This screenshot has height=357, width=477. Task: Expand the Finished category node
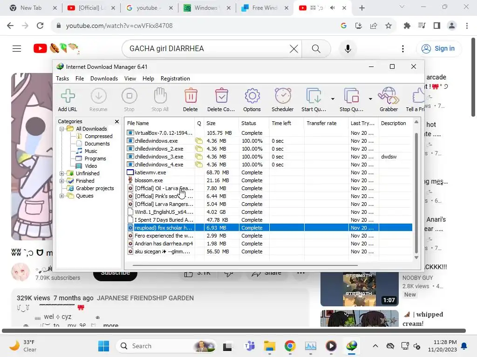pyautogui.click(x=62, y=181)
